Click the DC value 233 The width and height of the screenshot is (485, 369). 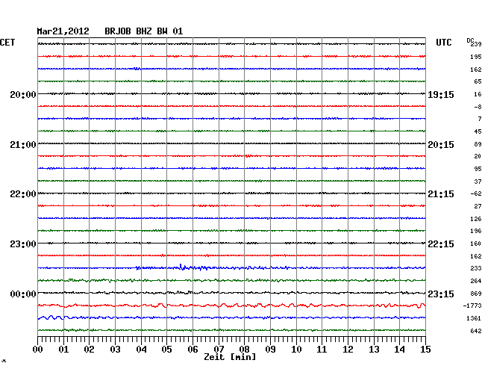[x=476, y=268]
